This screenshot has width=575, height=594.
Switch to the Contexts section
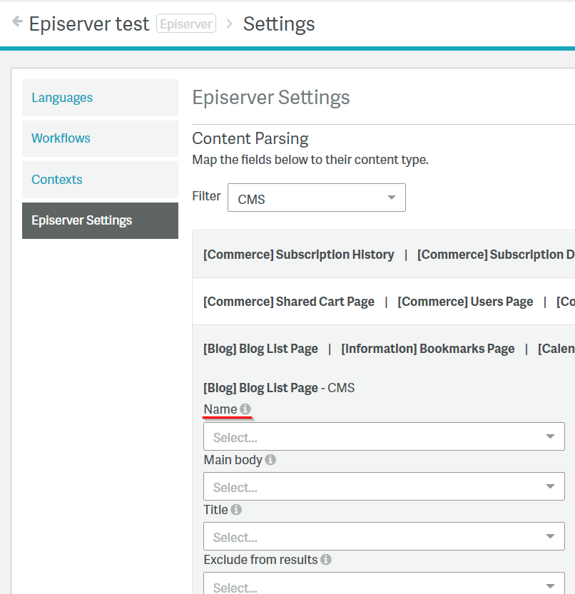pos(57,180)
